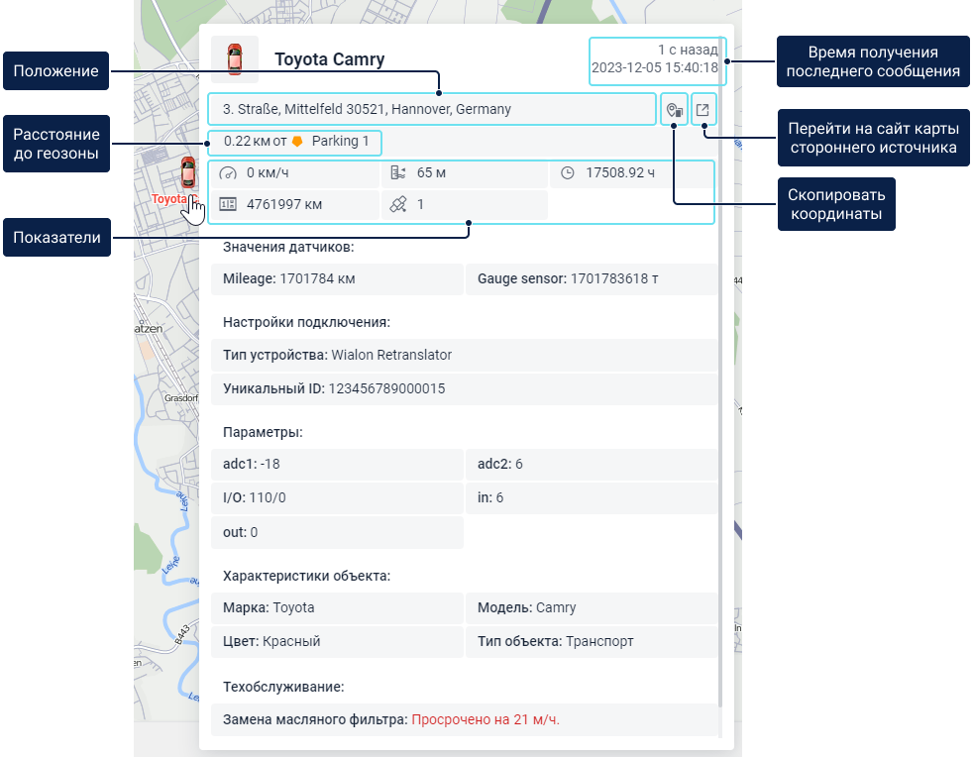Click the speedometer icon next to 0 км/ч
The height and width of the screenshot is (757, 973).
(x=228, y=173)
